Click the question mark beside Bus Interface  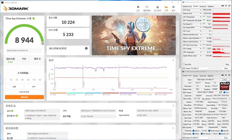click(229, 99)
